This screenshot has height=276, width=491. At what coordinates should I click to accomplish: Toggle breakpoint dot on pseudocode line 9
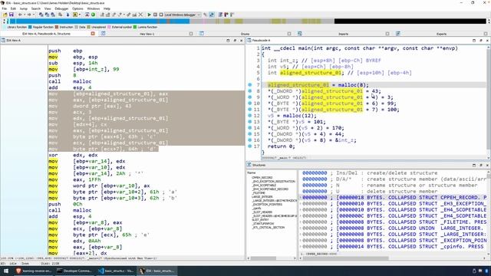(250, 97)
